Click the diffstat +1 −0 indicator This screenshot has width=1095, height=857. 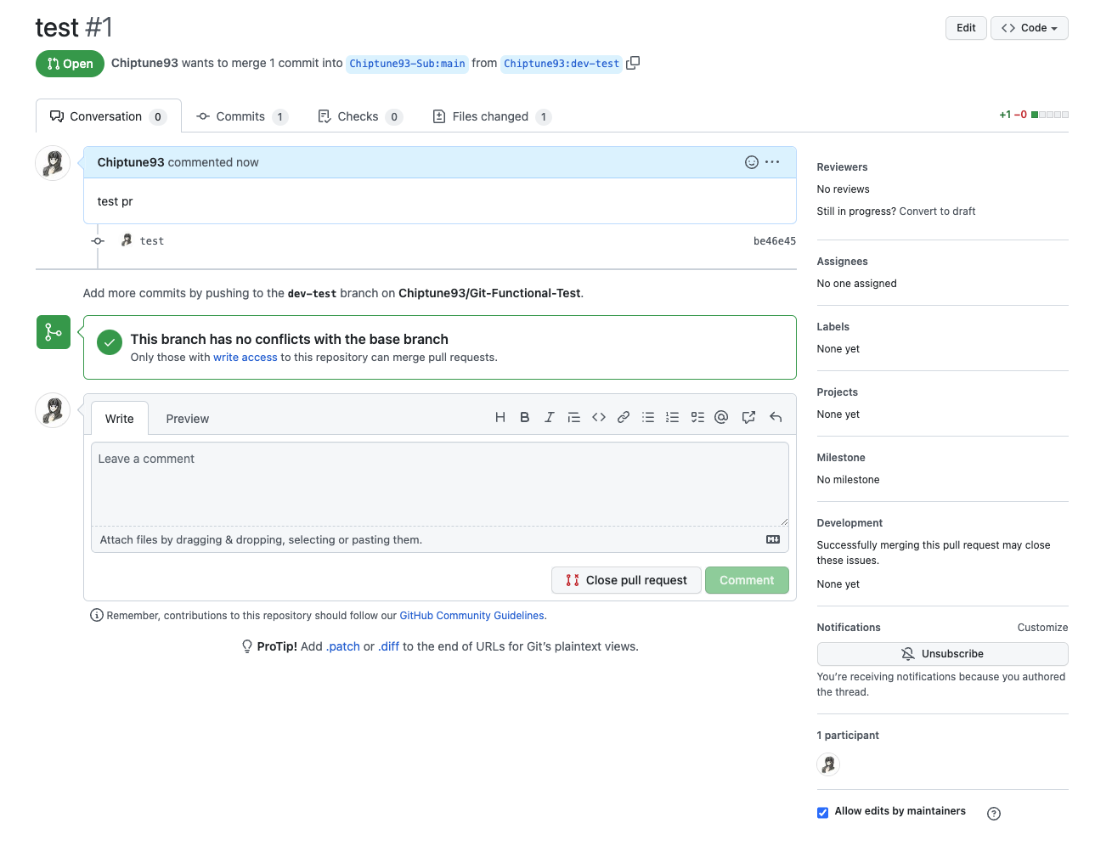coord(1033,115)
